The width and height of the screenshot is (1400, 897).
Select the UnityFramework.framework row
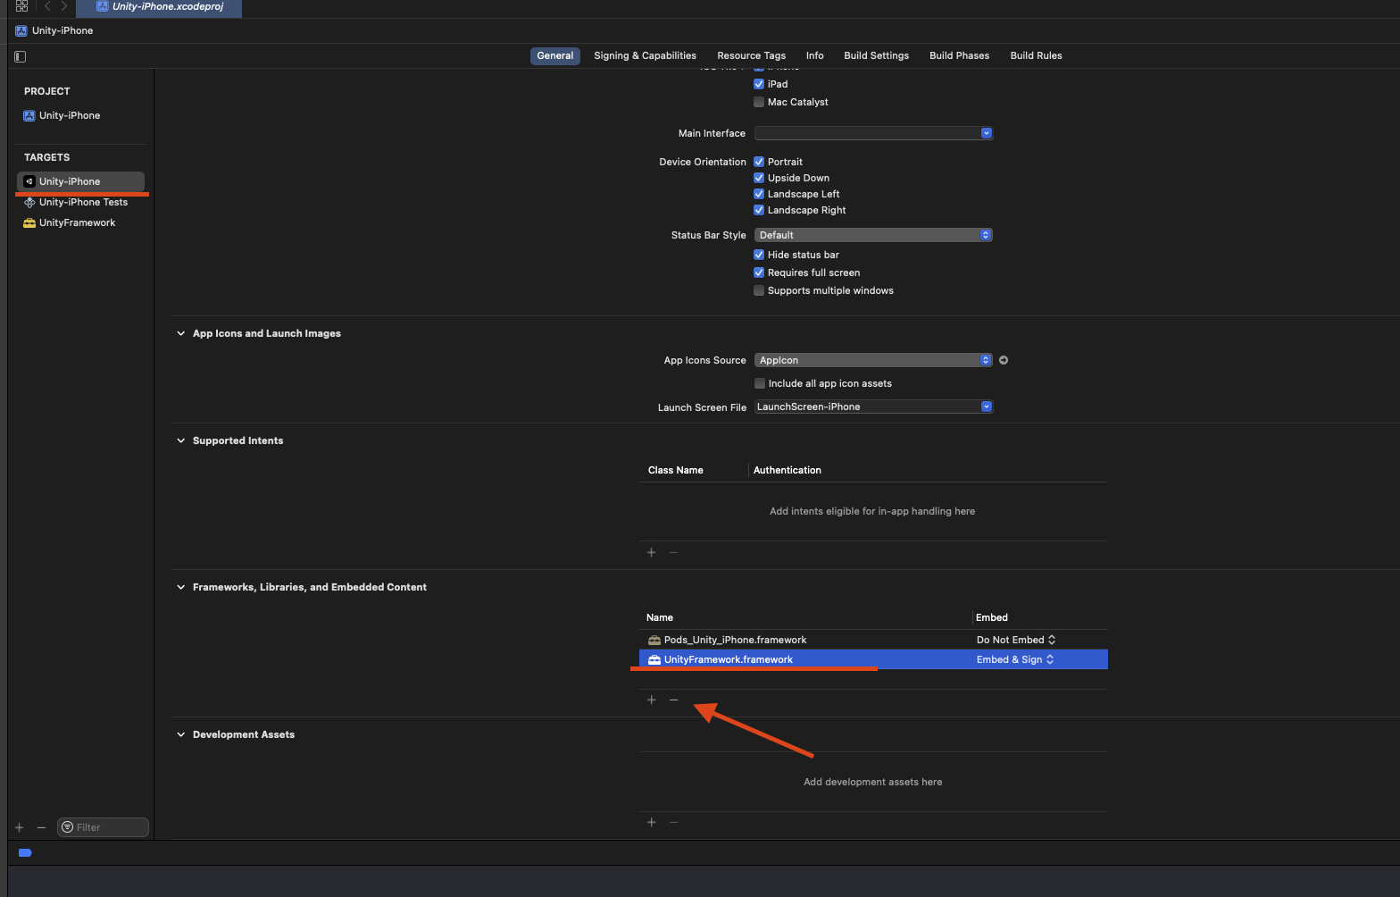(x=873, y=659)
